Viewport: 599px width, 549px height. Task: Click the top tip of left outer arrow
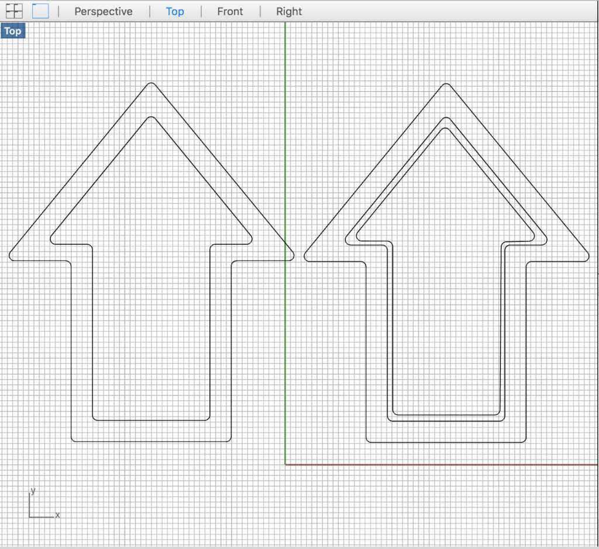(x=152, y=84)
